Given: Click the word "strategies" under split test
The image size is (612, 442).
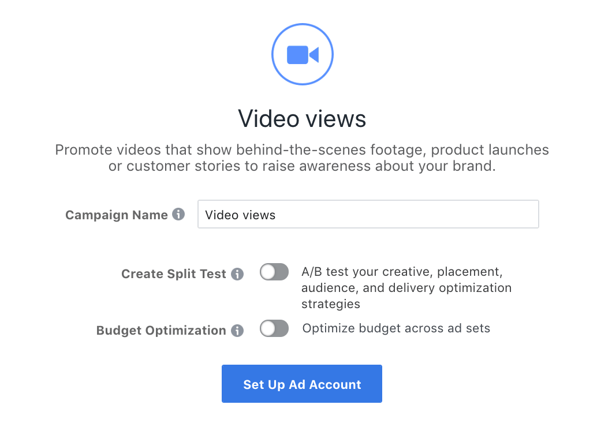Looking at the screenshot, I should 330,304.
